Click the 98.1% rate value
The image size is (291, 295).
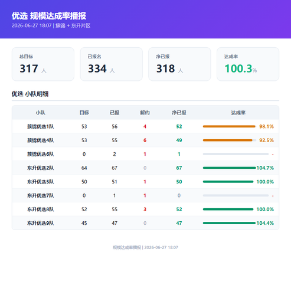pos(266,126)
